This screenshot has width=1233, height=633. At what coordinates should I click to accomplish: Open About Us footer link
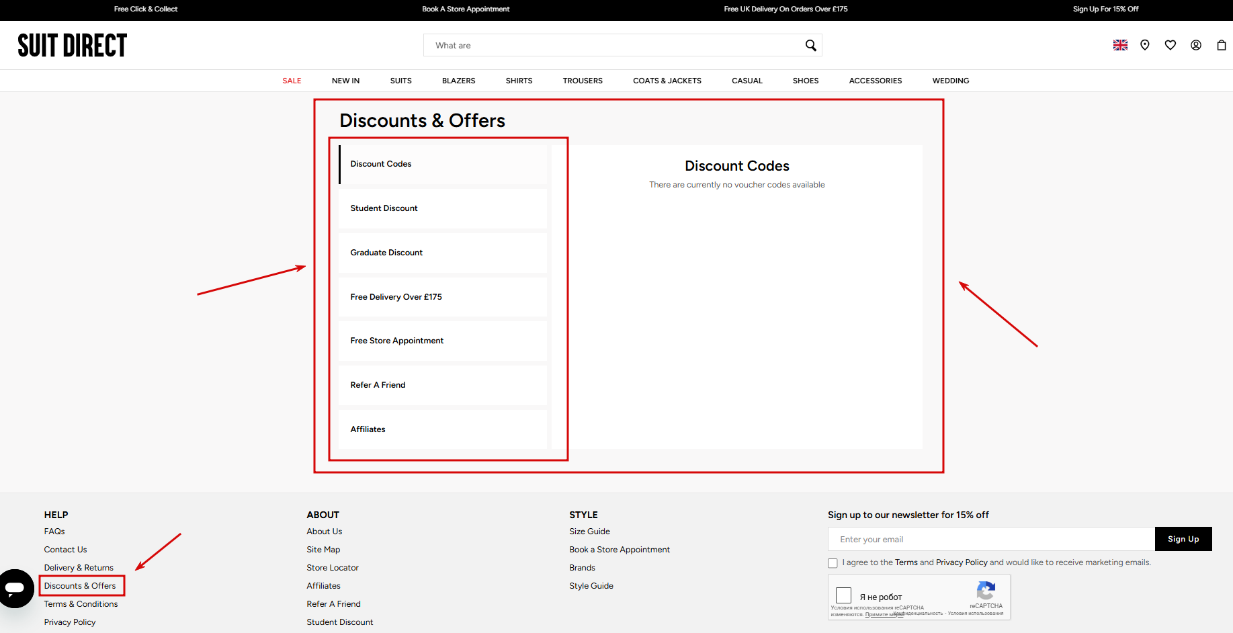click(325, 532)
